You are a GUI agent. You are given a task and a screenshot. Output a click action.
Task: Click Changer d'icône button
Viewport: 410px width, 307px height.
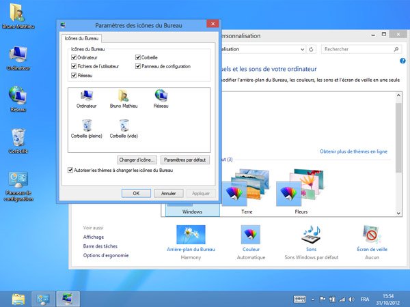pos(137,160)
